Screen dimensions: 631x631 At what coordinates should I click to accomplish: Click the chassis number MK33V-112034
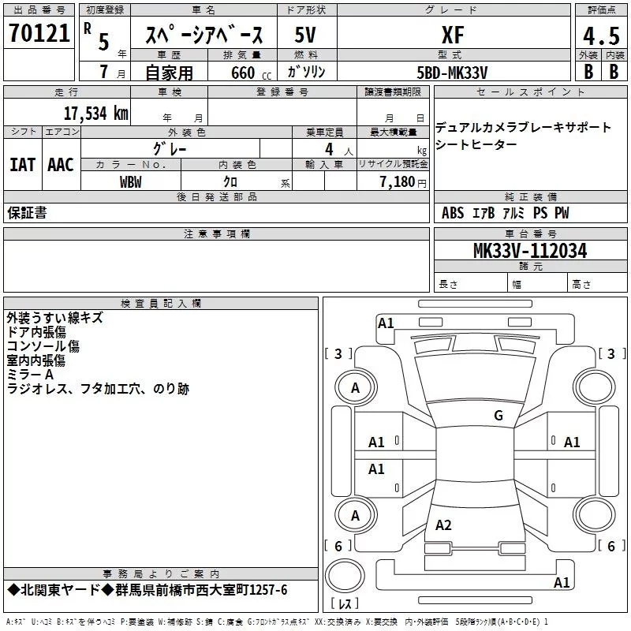530,250
